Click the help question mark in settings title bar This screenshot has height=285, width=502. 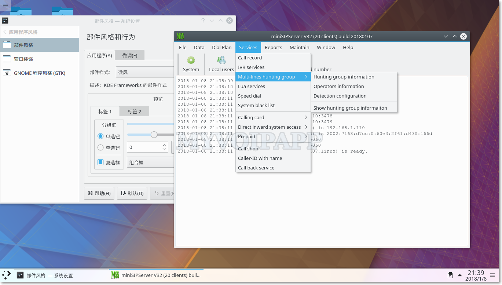[203, 21]
